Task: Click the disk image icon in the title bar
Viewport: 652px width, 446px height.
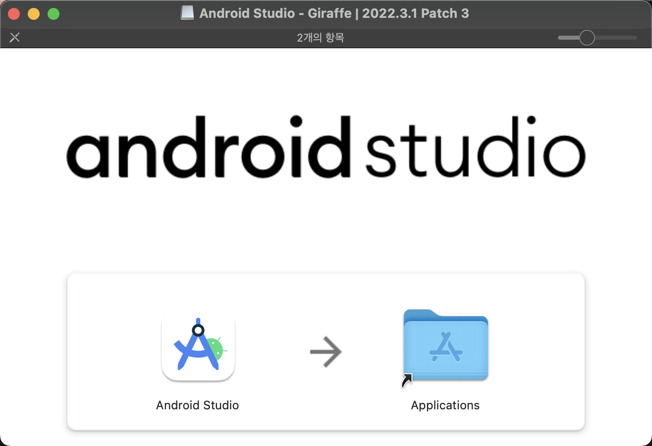Action: [187, 13]
